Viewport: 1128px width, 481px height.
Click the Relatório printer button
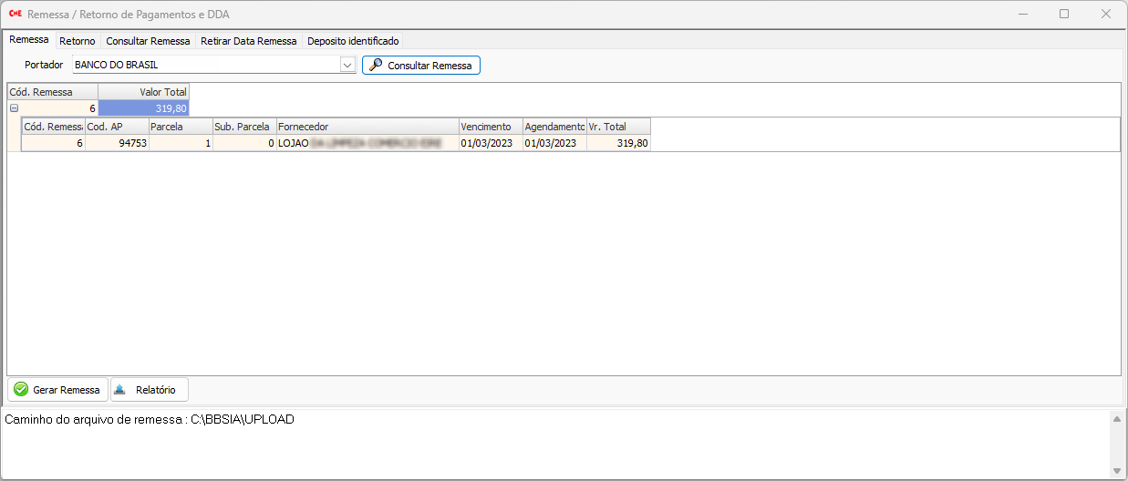coord(150,390)
